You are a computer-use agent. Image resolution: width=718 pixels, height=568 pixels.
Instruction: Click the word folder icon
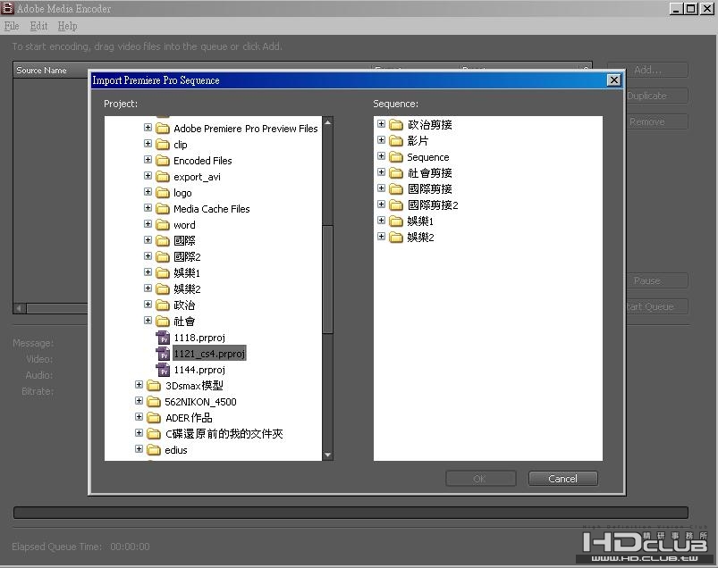point(163,225)
